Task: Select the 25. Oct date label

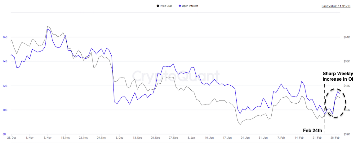Action: tap(11, 137)
